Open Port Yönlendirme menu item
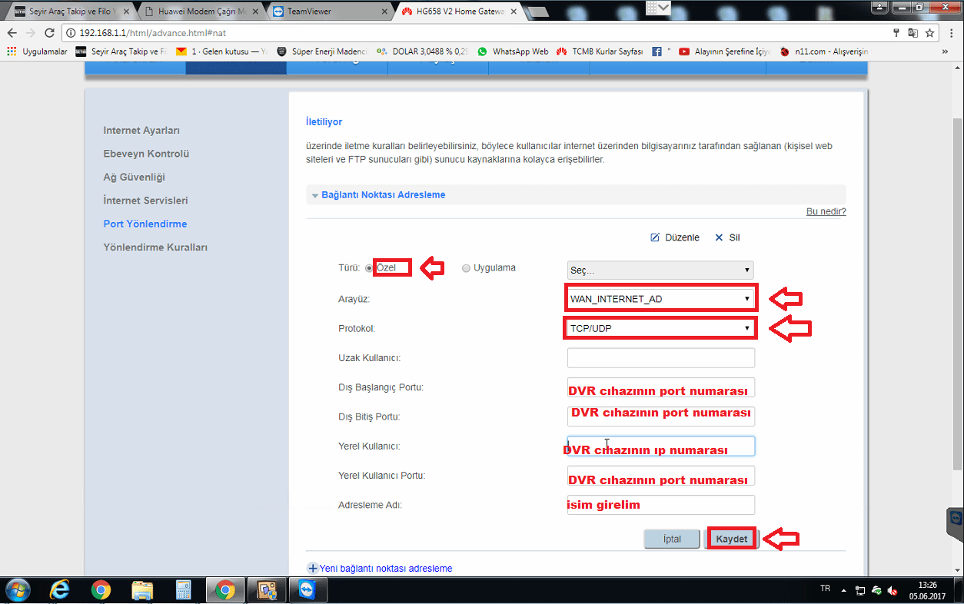This screenshot has width=964, height=604. point(145,224)
